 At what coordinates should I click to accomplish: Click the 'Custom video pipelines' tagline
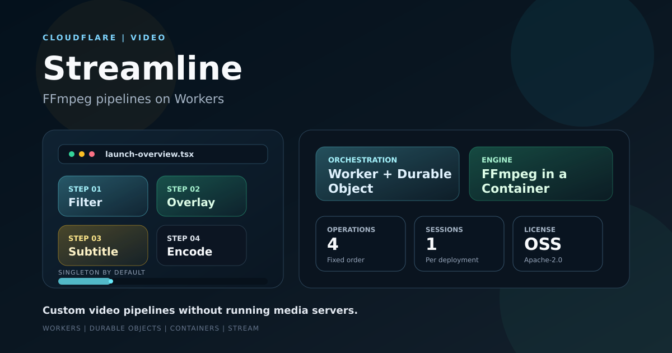(x=200, y=310)
